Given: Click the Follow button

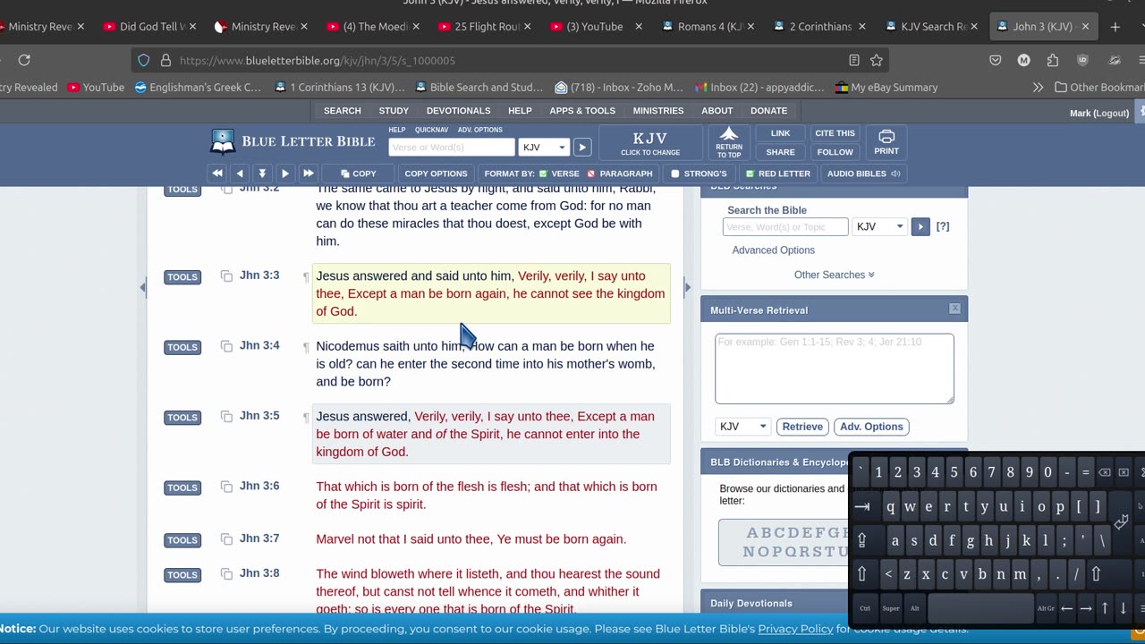Looking at the screenshot, I should pyautogui.click(x=835, y=152).
